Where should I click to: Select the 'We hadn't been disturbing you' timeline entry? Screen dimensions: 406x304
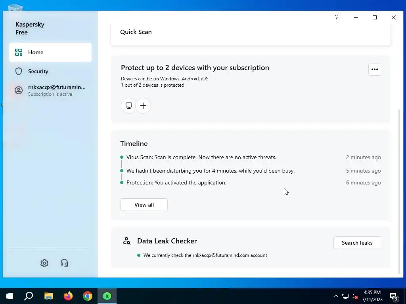[x=211, y=171]
